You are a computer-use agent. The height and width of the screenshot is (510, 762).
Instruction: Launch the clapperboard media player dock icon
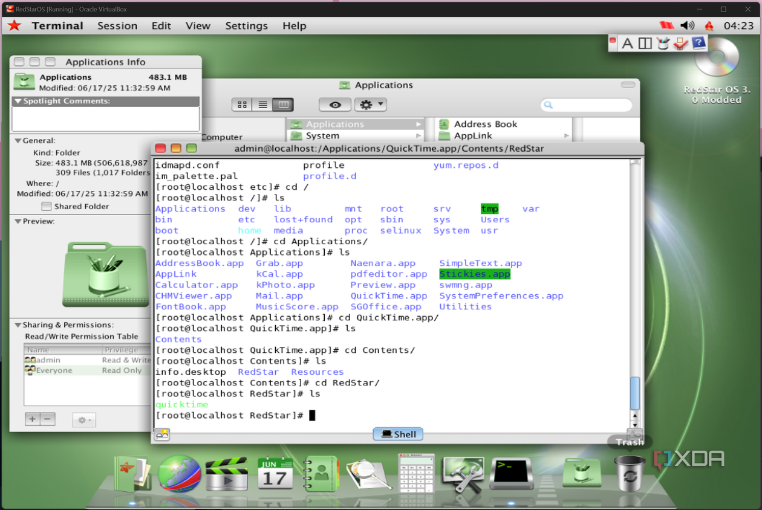(226, 474)
